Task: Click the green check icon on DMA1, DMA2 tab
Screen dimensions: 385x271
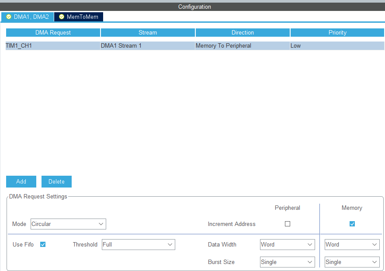Action: pyautogui.click(x=9, y=17)
